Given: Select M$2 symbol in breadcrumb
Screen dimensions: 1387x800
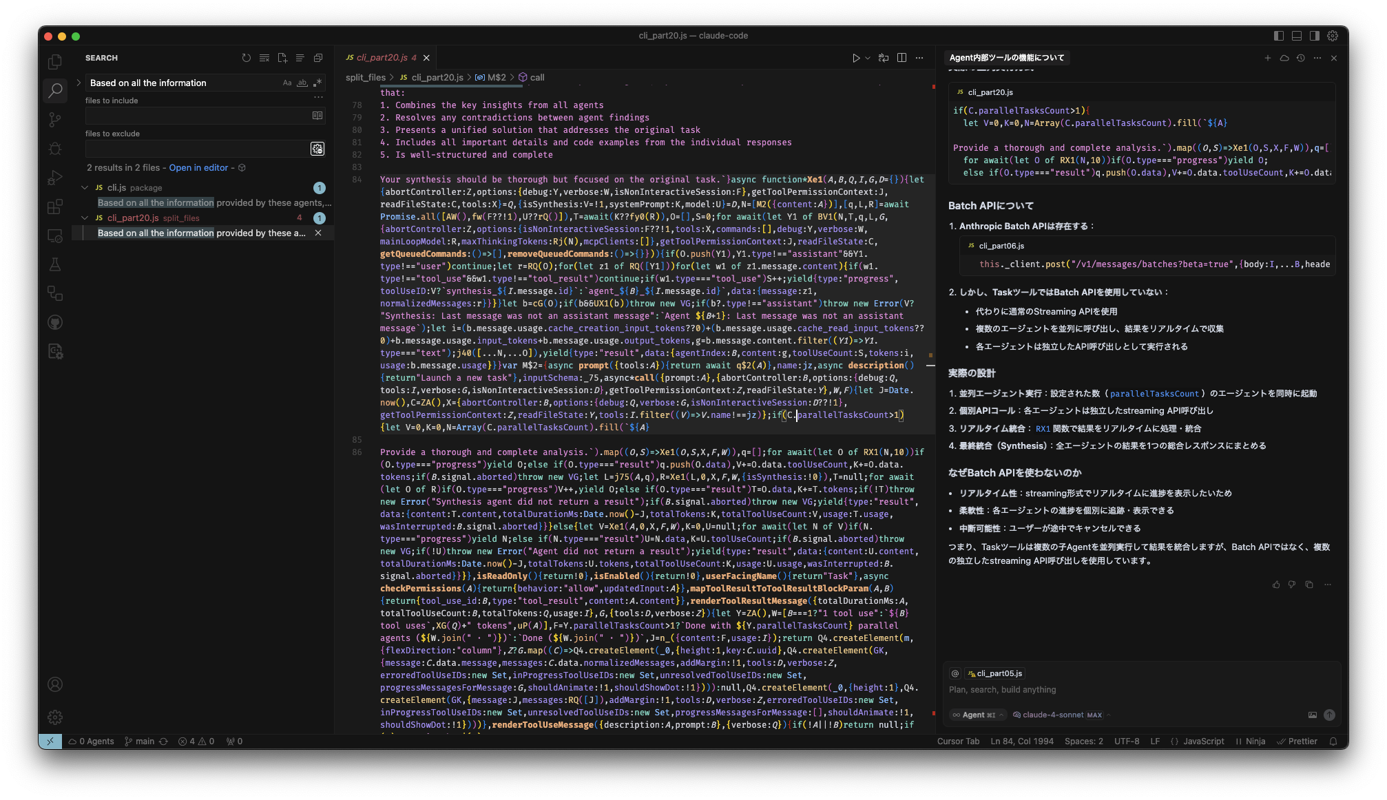Looking at the screenshot, I should [x=490, y=77].
